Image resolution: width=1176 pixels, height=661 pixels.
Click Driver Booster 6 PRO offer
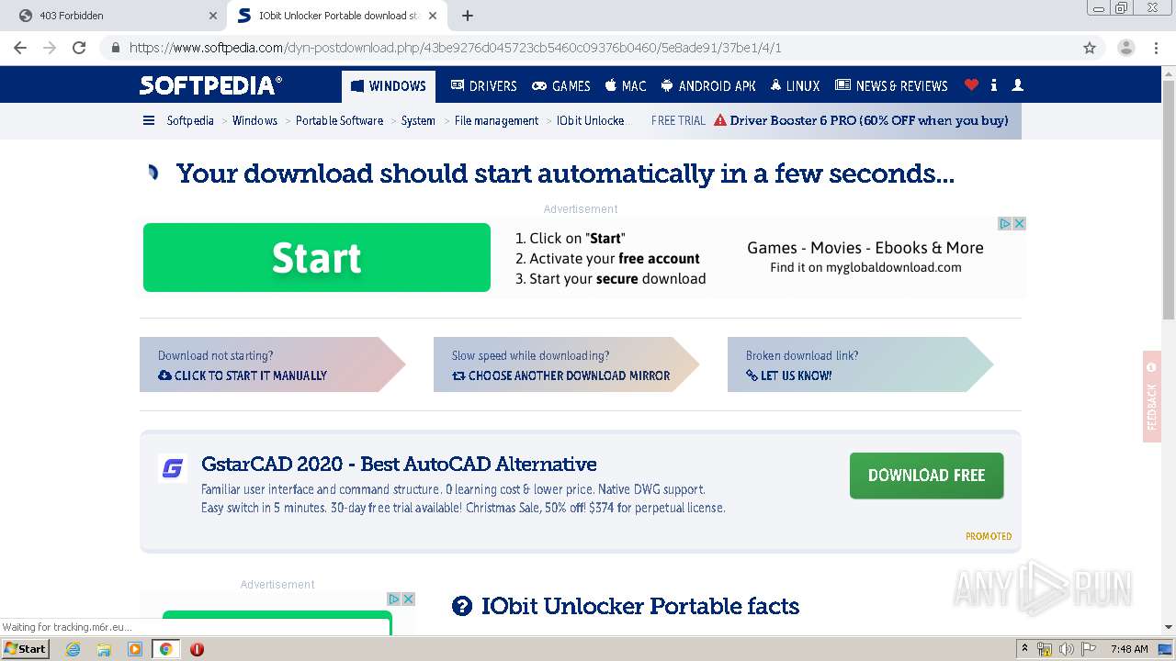[x=861, y=120]
